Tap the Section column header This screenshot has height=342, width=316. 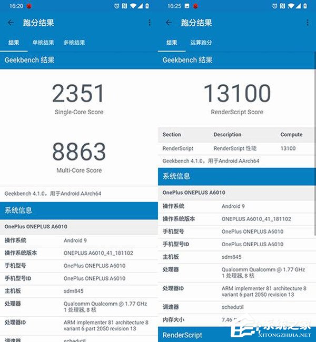coord(172,135)
